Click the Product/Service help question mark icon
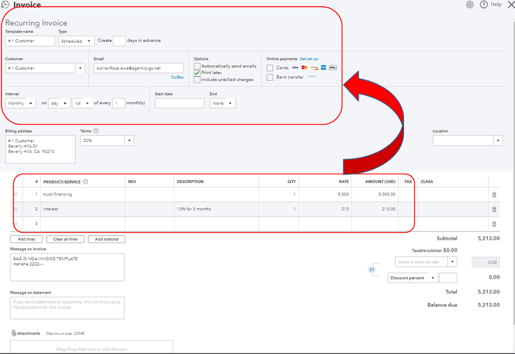 86,181
